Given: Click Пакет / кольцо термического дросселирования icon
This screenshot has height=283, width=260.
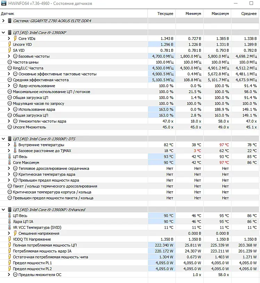Looking at the screenshot, I should (x=10, y=186).
